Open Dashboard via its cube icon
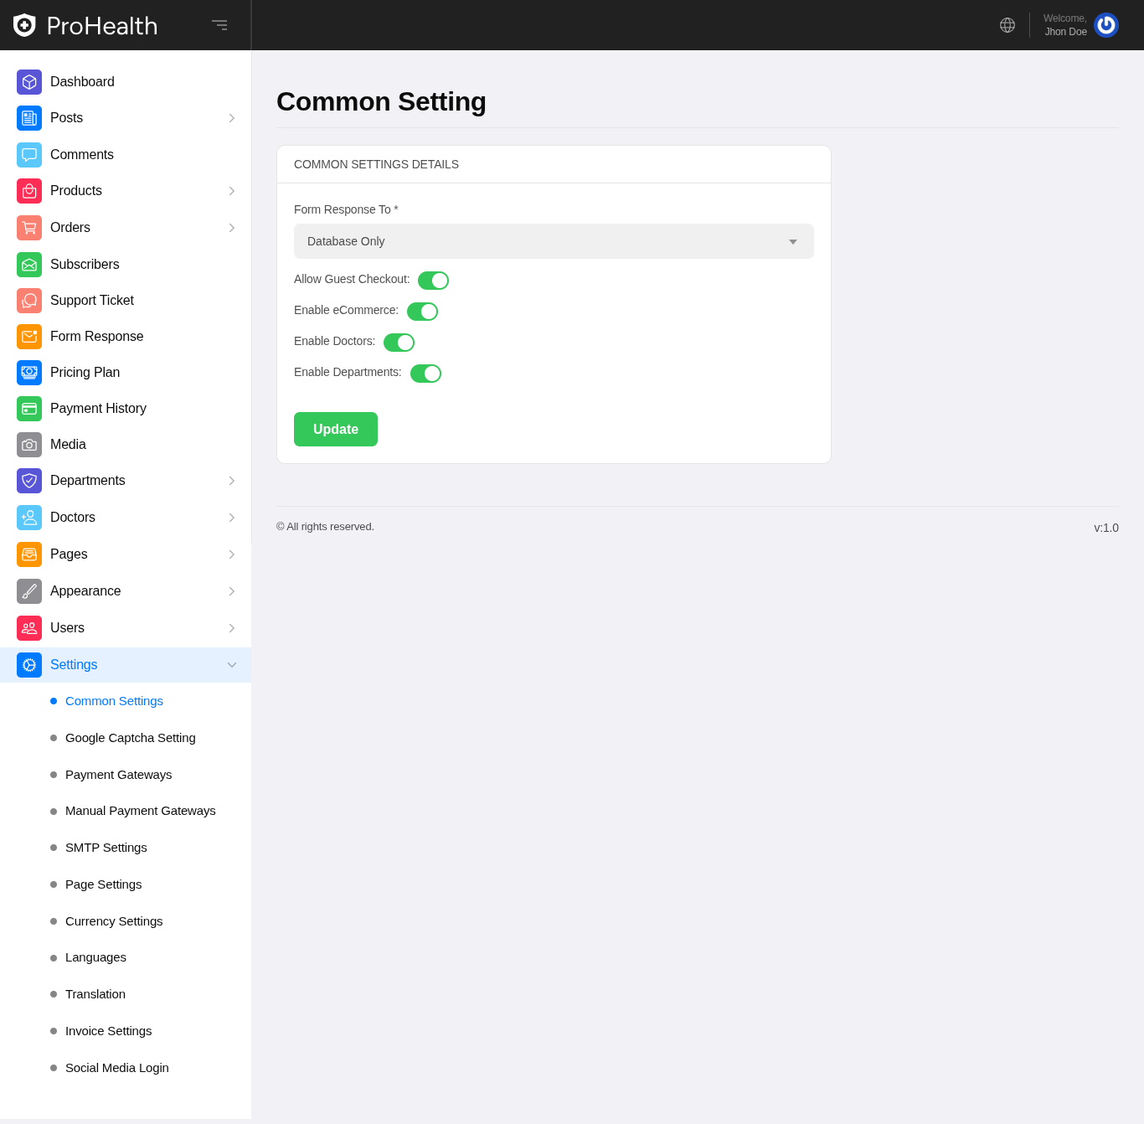Viewport: 1144px width, 1124px height. coord(29,82)
